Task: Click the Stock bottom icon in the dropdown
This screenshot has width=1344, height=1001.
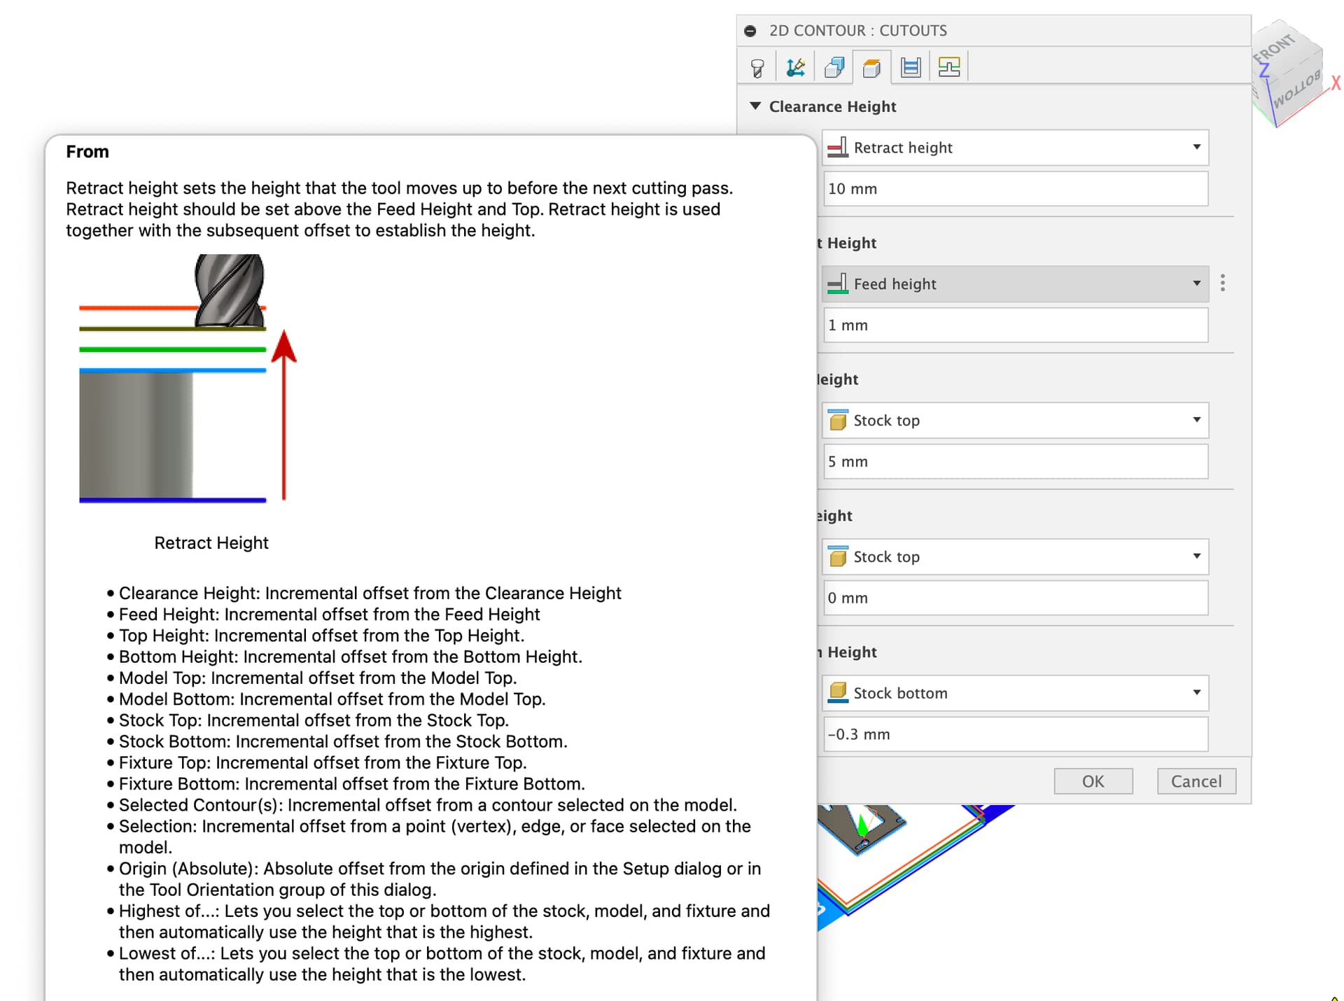Action: [x=838, y=693]
